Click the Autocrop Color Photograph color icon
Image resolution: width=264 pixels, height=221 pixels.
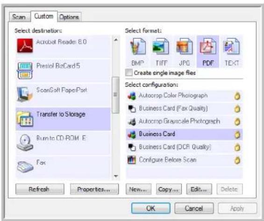[x=132, y=96]
